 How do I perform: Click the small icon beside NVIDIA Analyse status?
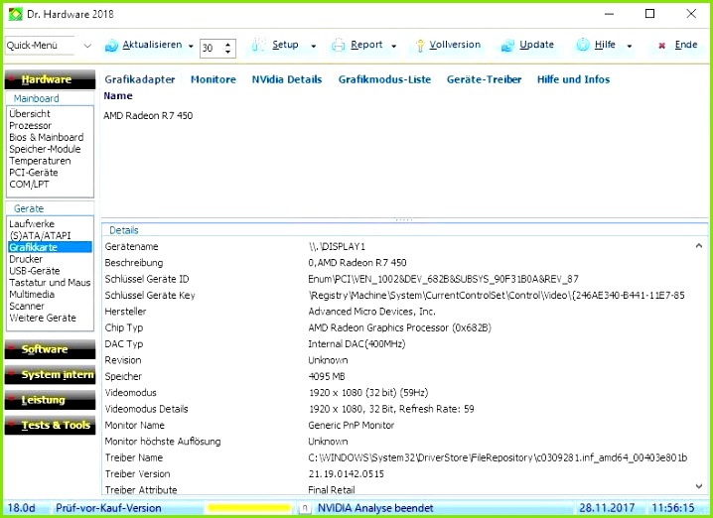(x=306, y=508)
